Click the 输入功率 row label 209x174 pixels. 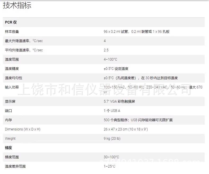[x=12, y=87]
